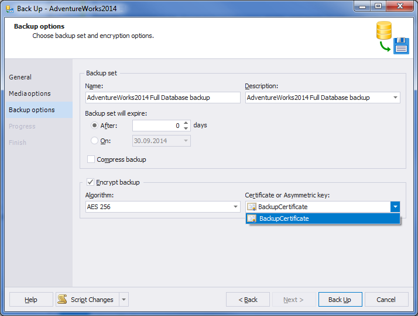Screen dimensions: 418x316
Task: Choose BackupCertificate from the dropdown list
Action: coord(323,218)
